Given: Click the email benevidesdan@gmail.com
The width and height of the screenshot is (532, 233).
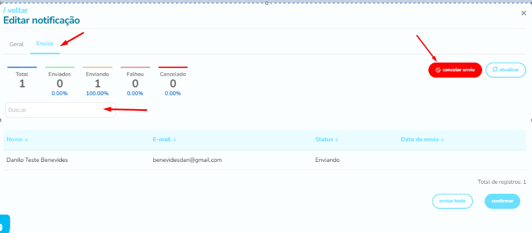Looking at the screenshot, I should 187,160.
